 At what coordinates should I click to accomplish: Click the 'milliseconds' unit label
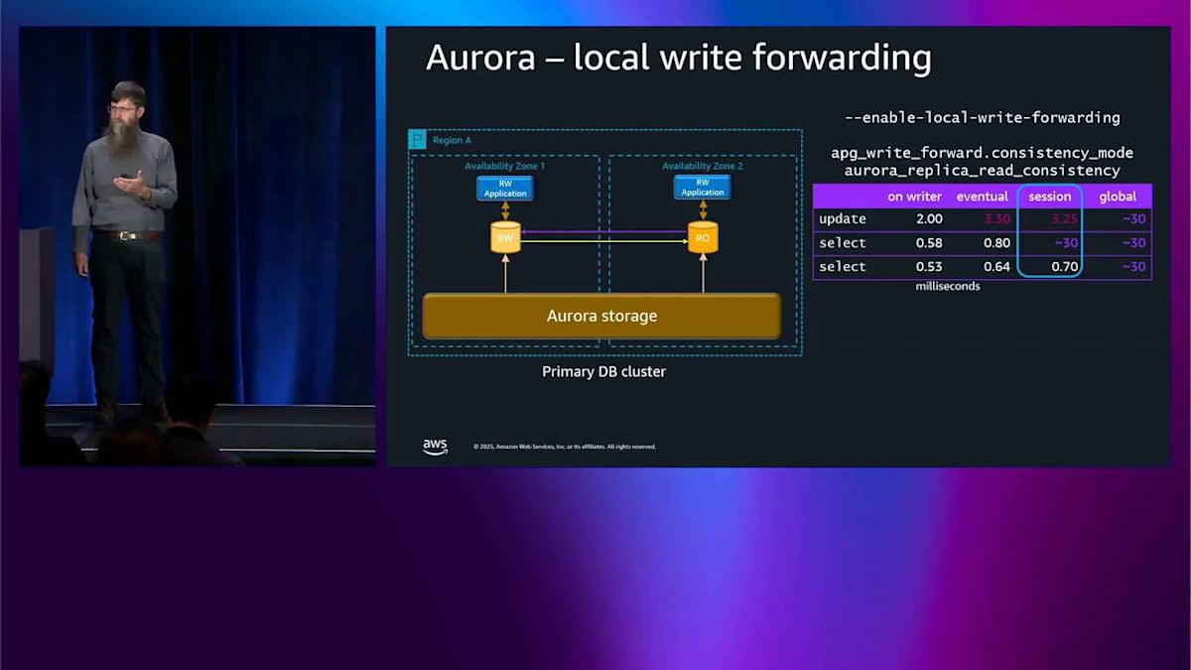[947, 287]
